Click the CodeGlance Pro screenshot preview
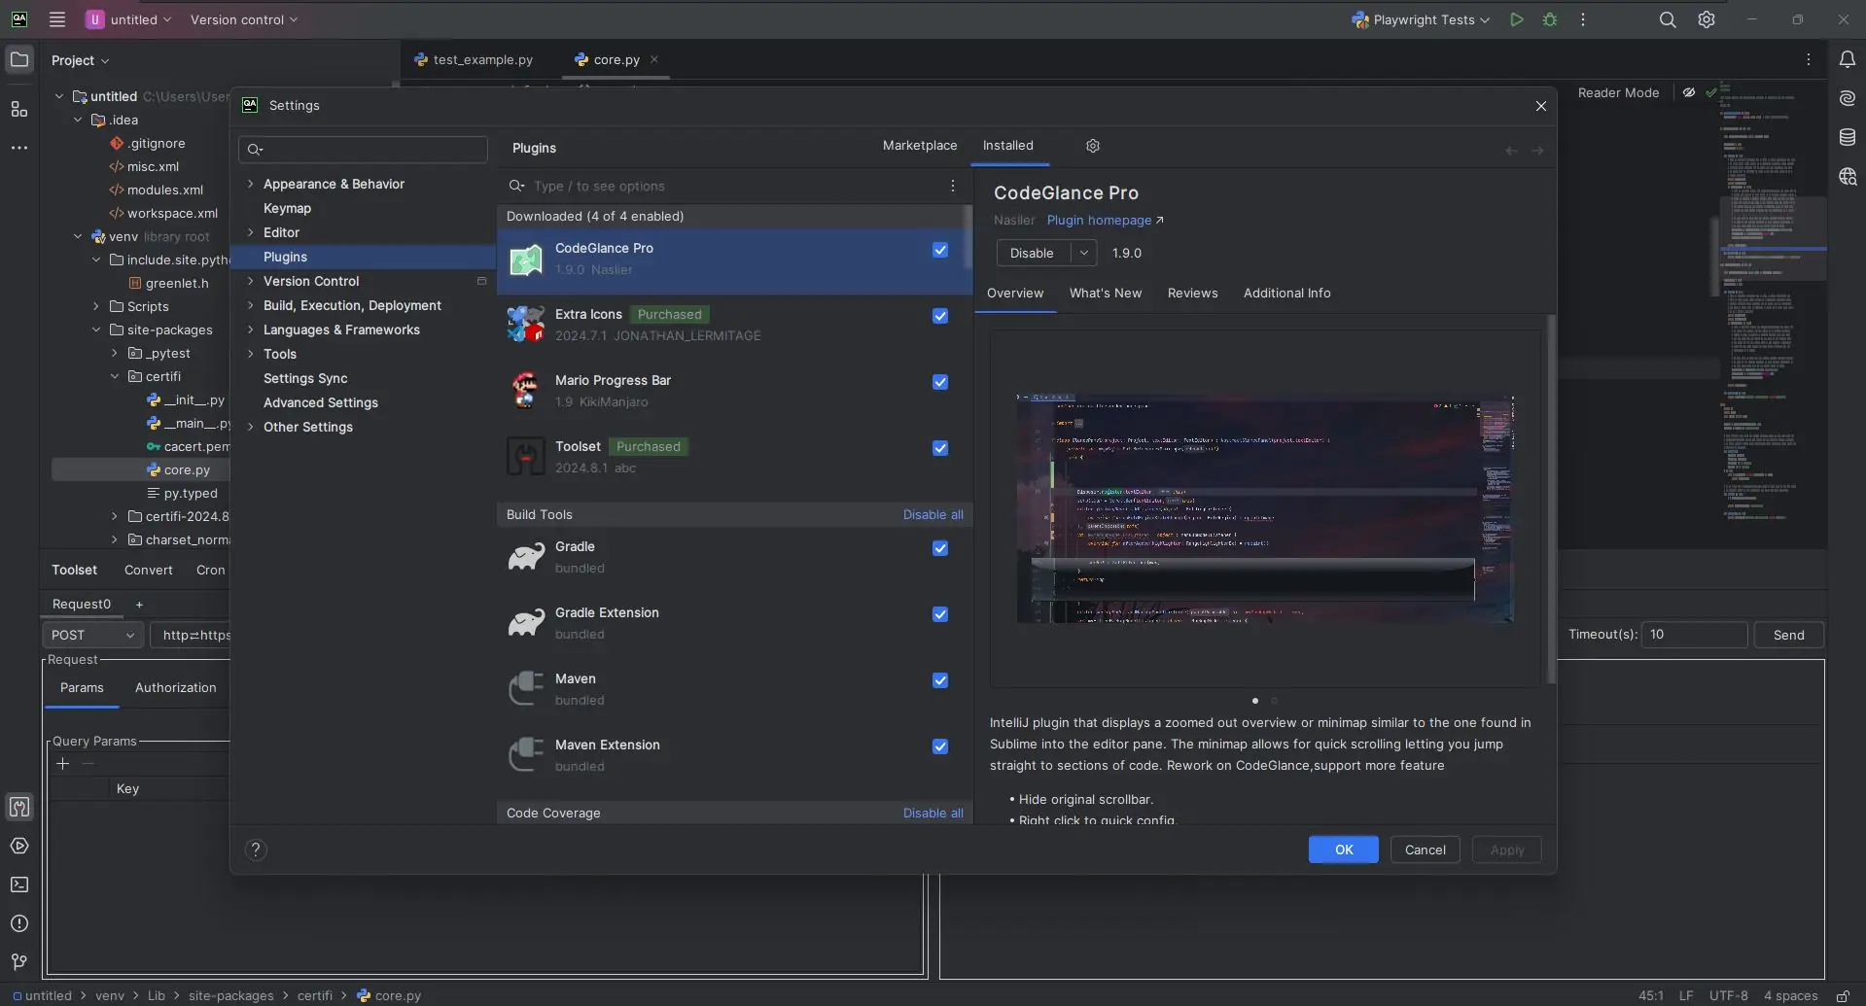The width and height of the screenshot is (1866, 1006). pos(1264,508)
